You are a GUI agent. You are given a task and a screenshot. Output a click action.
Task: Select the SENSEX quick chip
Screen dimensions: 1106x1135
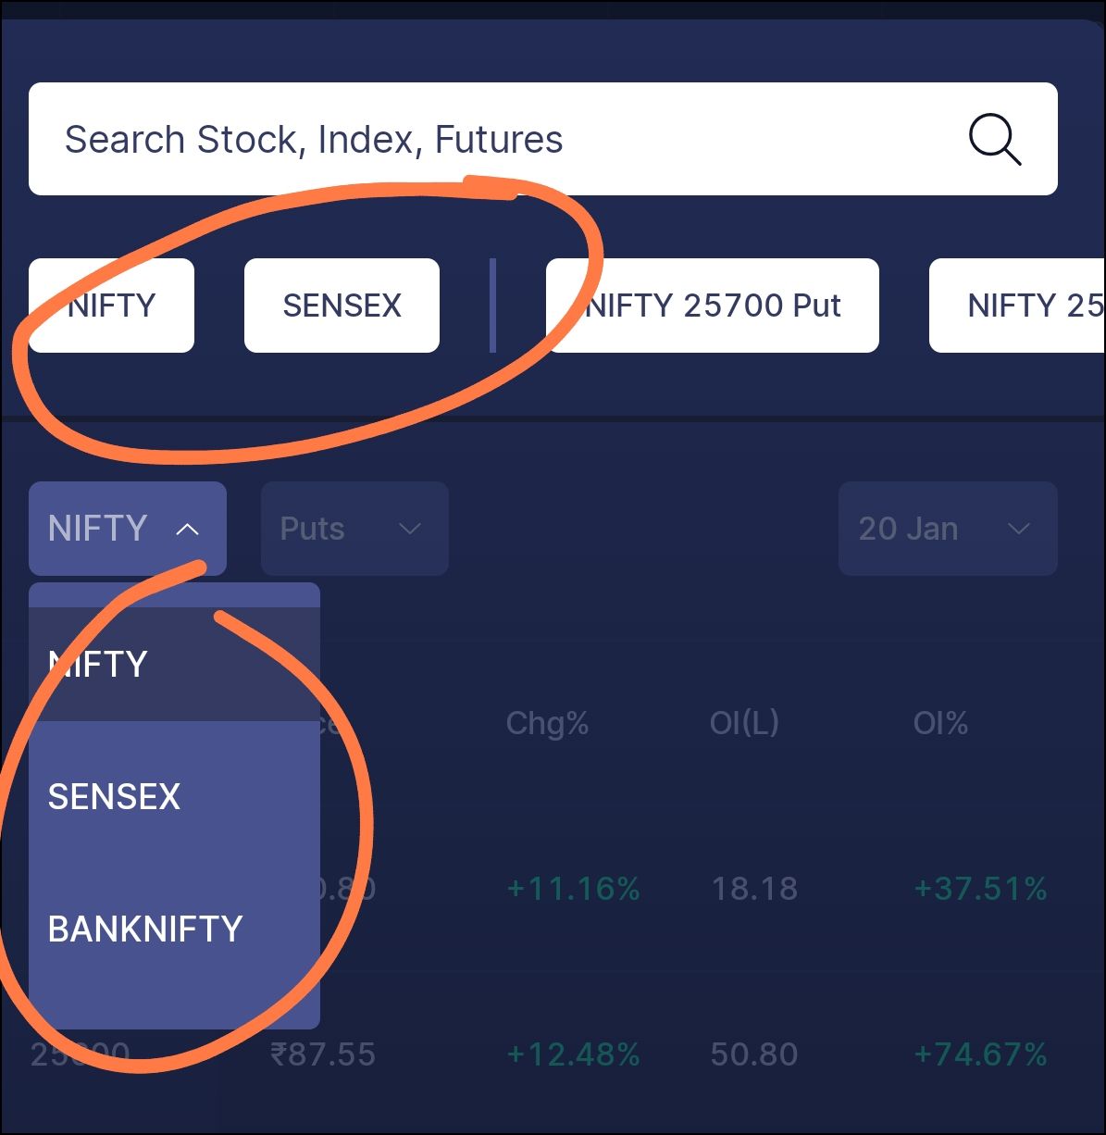[x=342, y=306]
